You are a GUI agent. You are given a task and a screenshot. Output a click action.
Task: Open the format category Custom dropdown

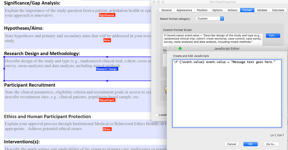tap(210, 18)
